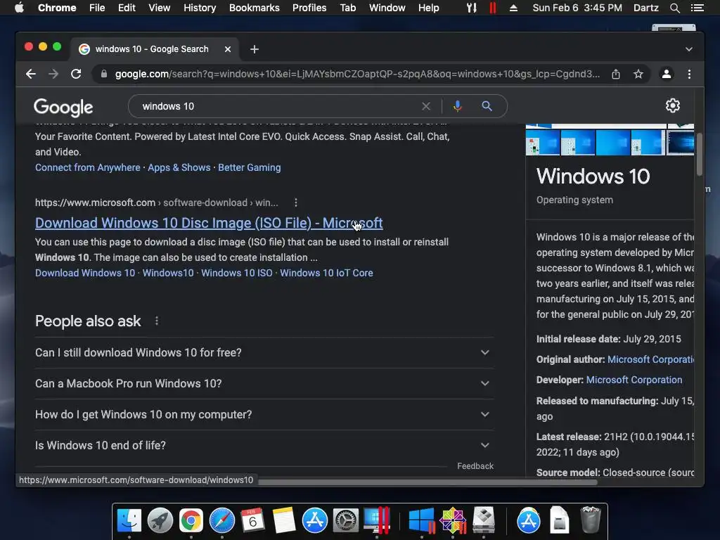Open the Help menu
720x540 pixels.
(428, 8)
